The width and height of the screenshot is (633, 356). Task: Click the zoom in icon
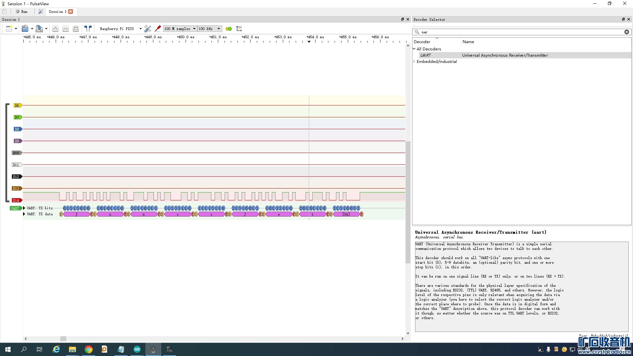tap(55, 29)
